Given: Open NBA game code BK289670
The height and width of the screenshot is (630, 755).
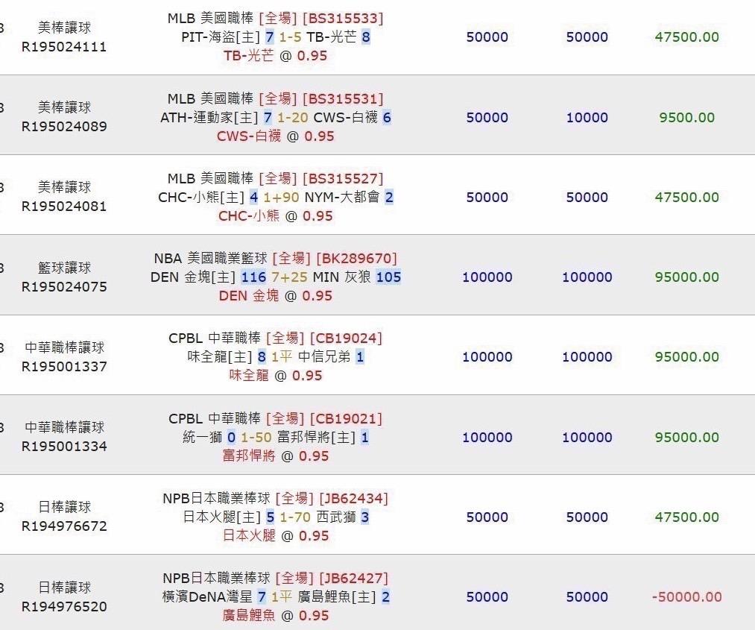Looking at the screenshot, I should tap(357, 259).
